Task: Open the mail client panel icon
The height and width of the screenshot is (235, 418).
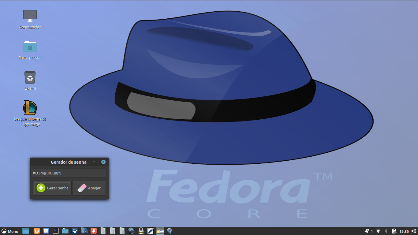Action: click(x=46, y=231)
